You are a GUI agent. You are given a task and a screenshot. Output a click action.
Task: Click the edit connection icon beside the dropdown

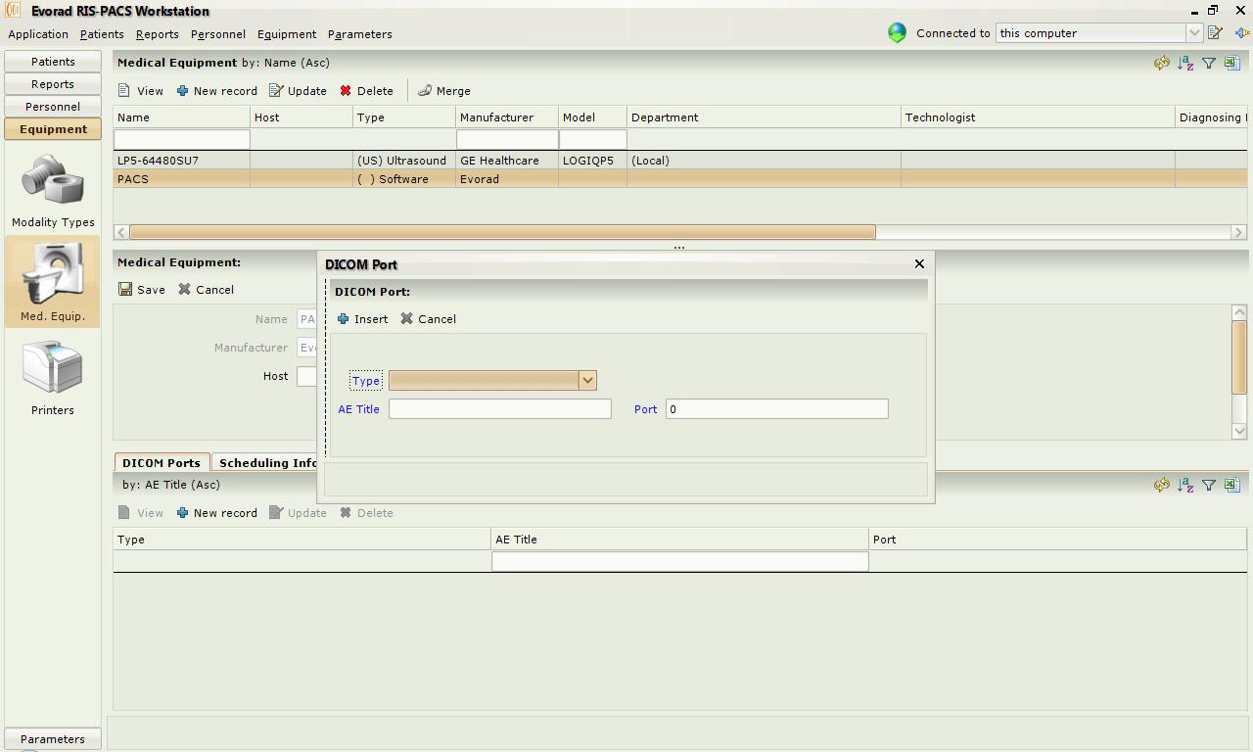point(1215,33)
